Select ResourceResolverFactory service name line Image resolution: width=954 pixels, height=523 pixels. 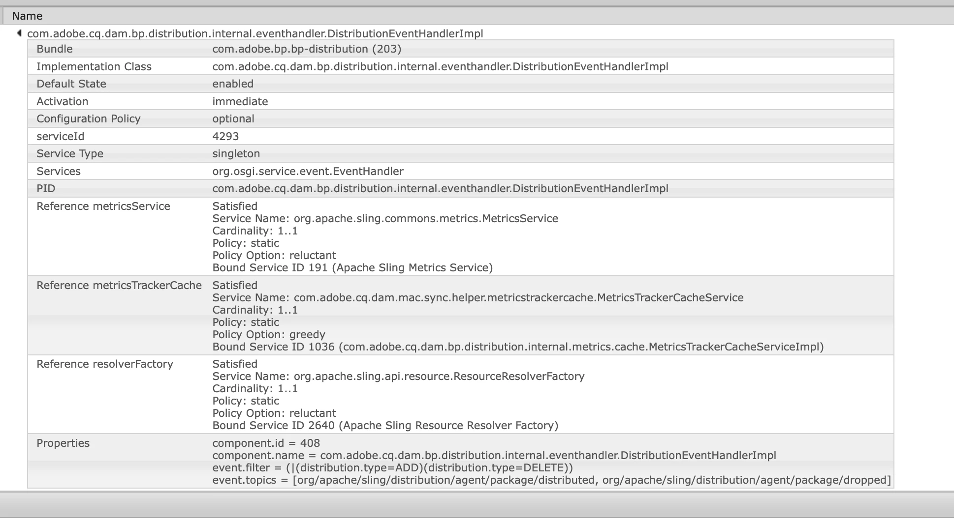point(398,377)
